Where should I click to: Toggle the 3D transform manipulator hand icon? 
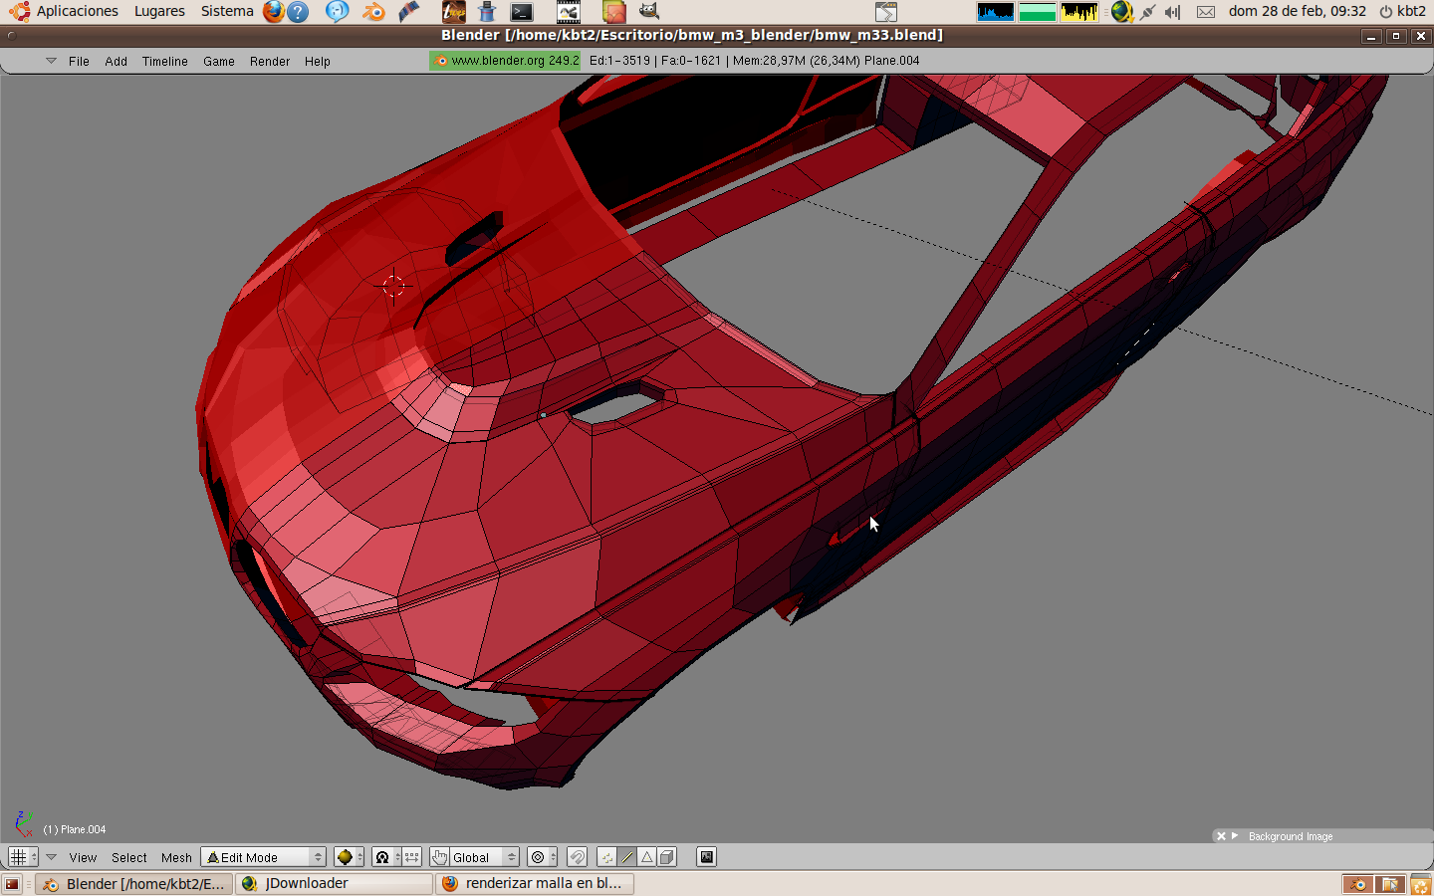[439, 857]
